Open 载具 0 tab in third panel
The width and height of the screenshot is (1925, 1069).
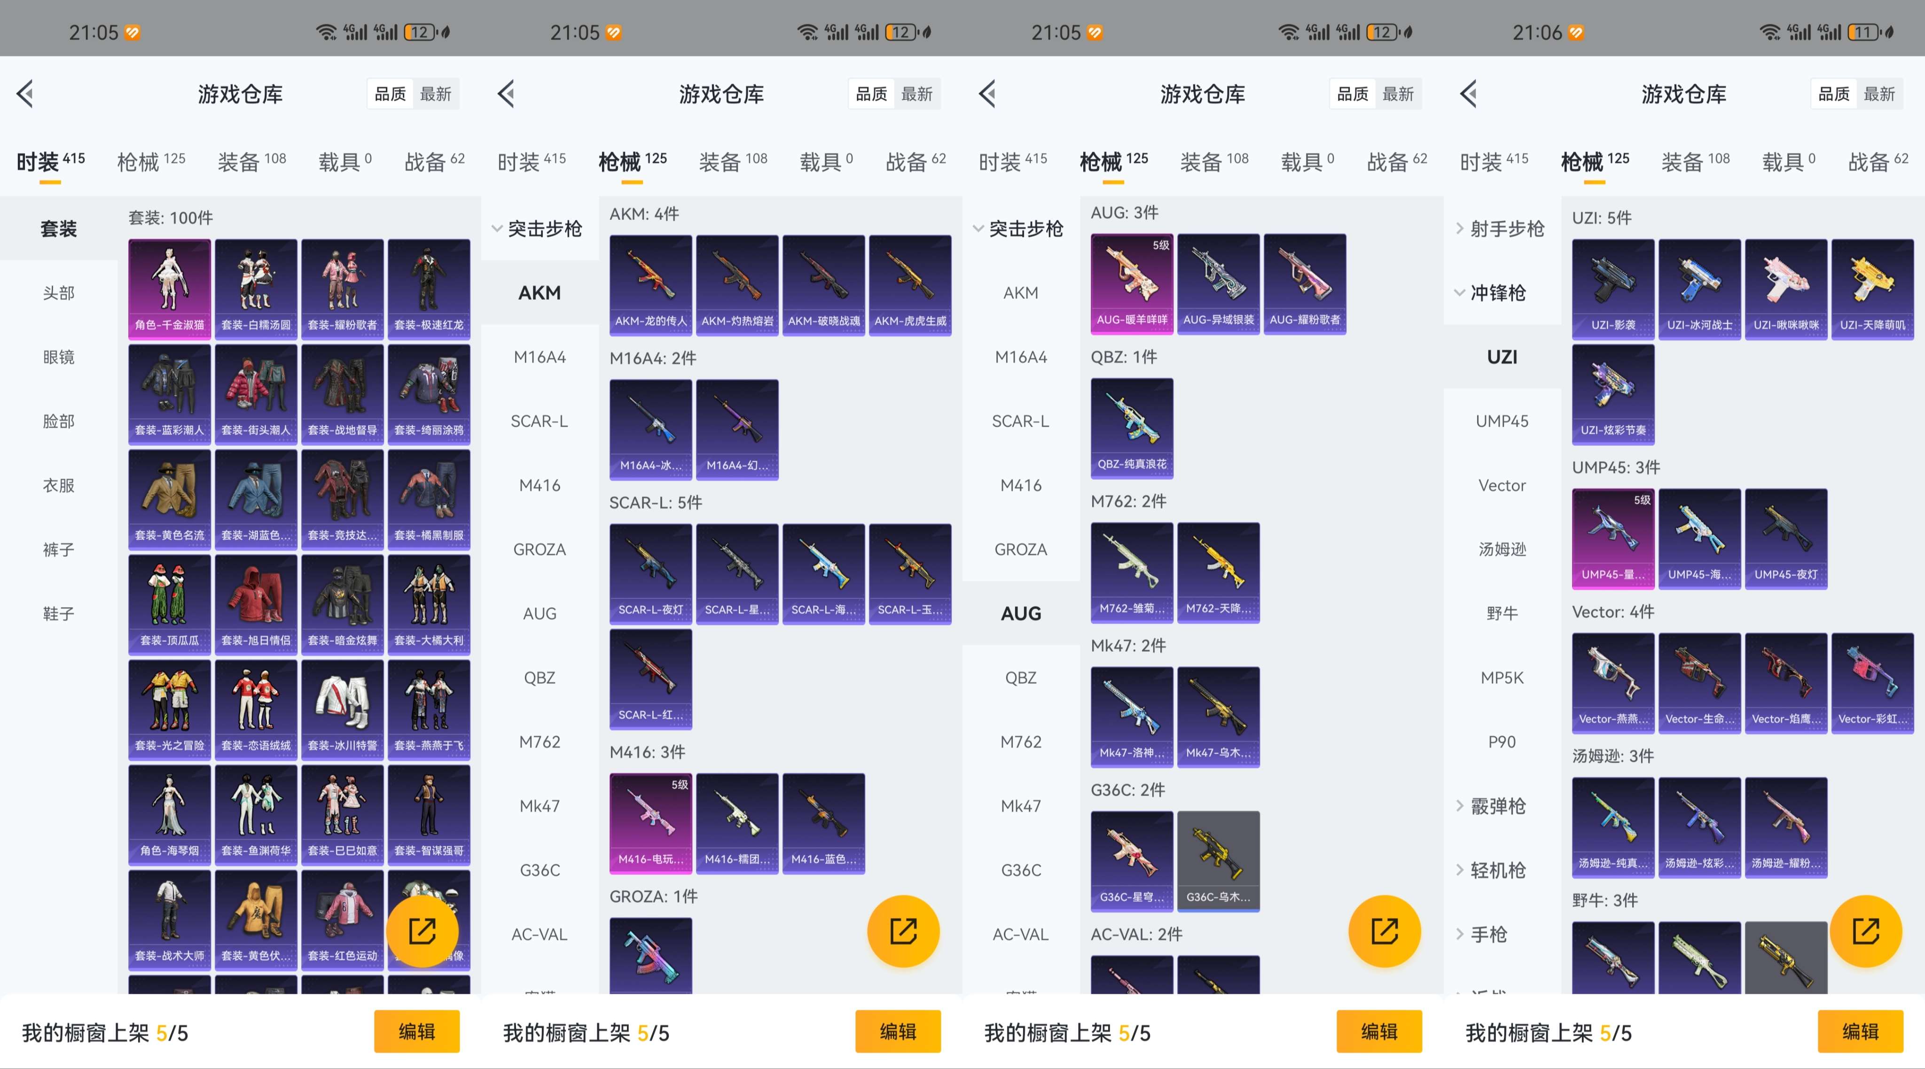(1307, 161)
